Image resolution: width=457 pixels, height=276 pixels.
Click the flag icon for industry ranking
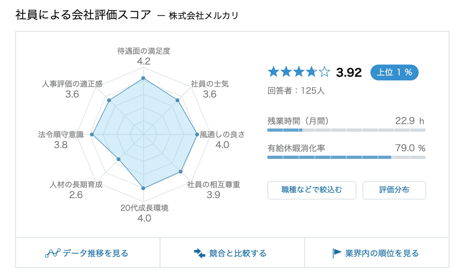click(337, 253)
